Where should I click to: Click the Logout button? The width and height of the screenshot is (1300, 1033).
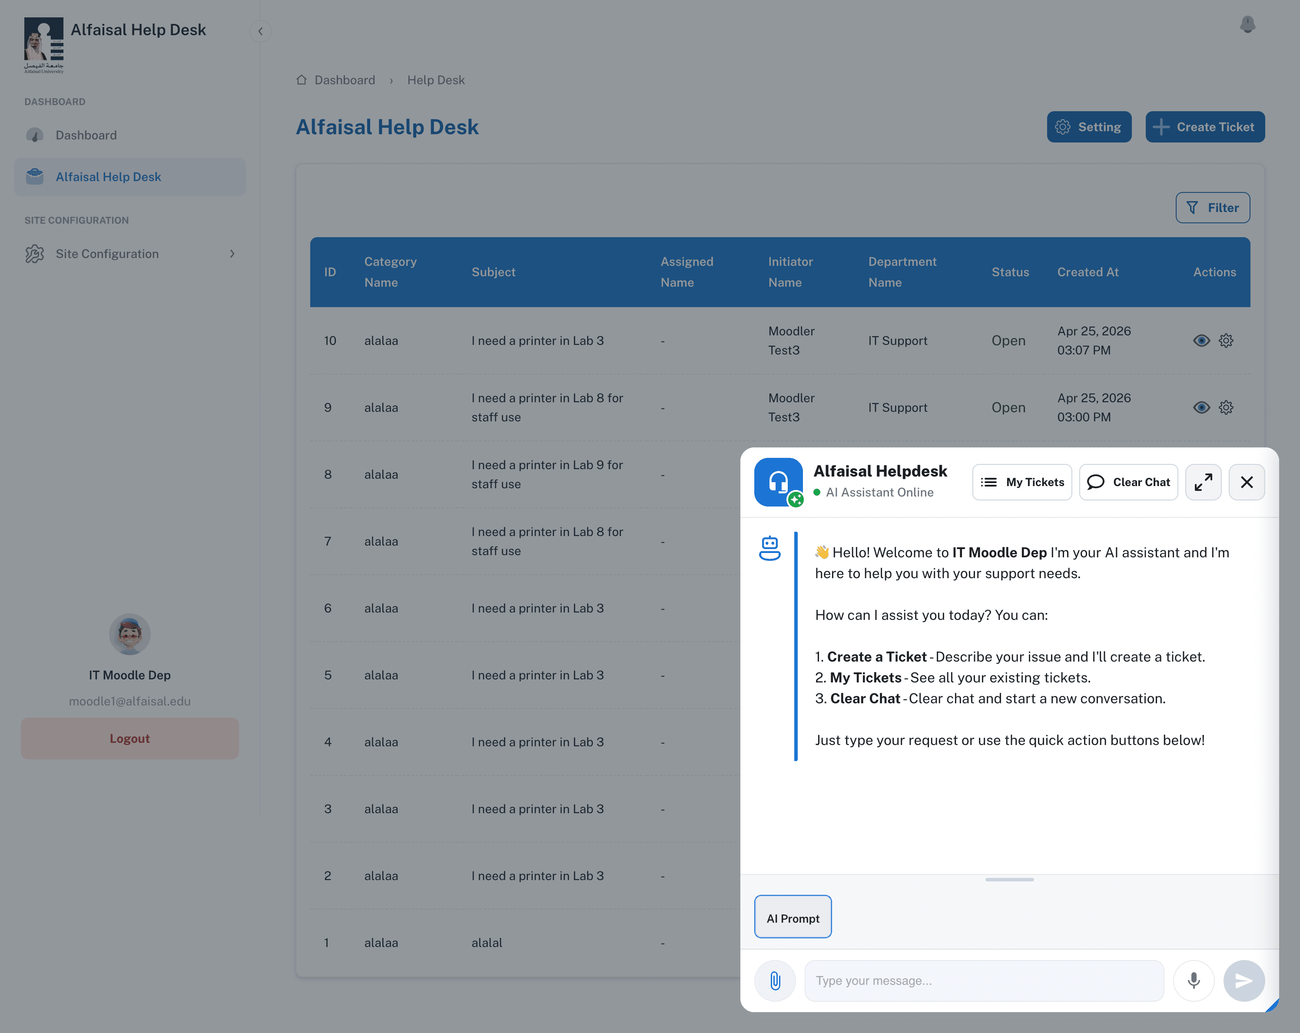pyautogui.click(x=129, y=738)
